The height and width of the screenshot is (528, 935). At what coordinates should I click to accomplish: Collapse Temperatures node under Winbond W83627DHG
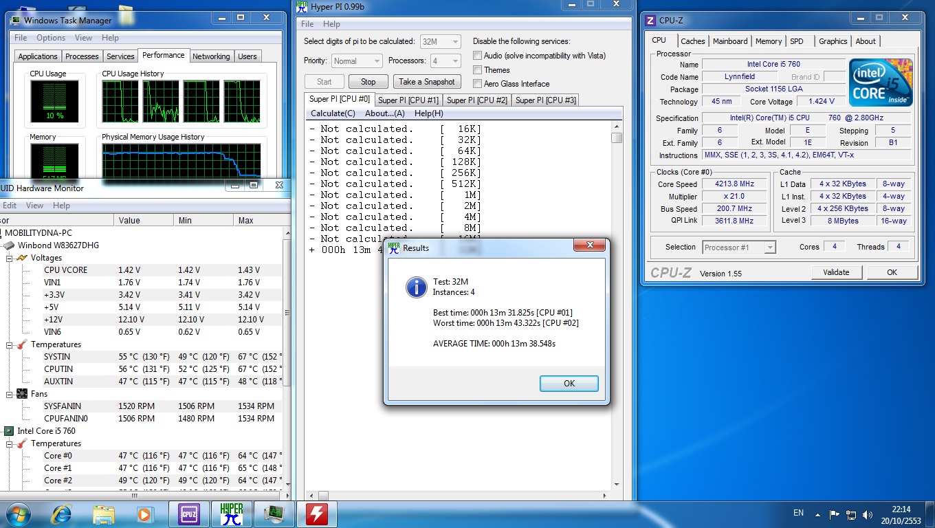click(10, 344)
